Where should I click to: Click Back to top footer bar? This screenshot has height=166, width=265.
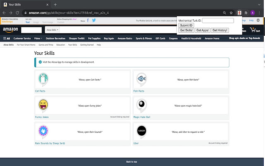pyautogui.click(x=132, y=162)
